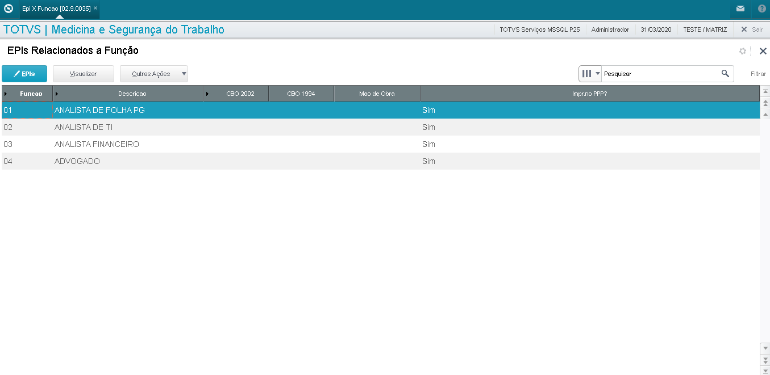
Task: Click the Pesquisar search field
Action: click(660, 74)
